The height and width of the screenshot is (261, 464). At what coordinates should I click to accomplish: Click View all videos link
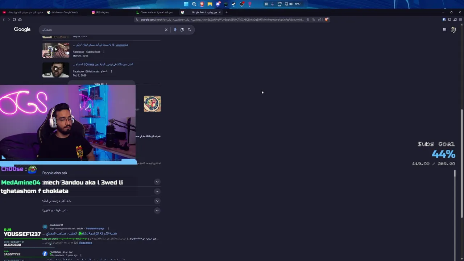point(101,84)
